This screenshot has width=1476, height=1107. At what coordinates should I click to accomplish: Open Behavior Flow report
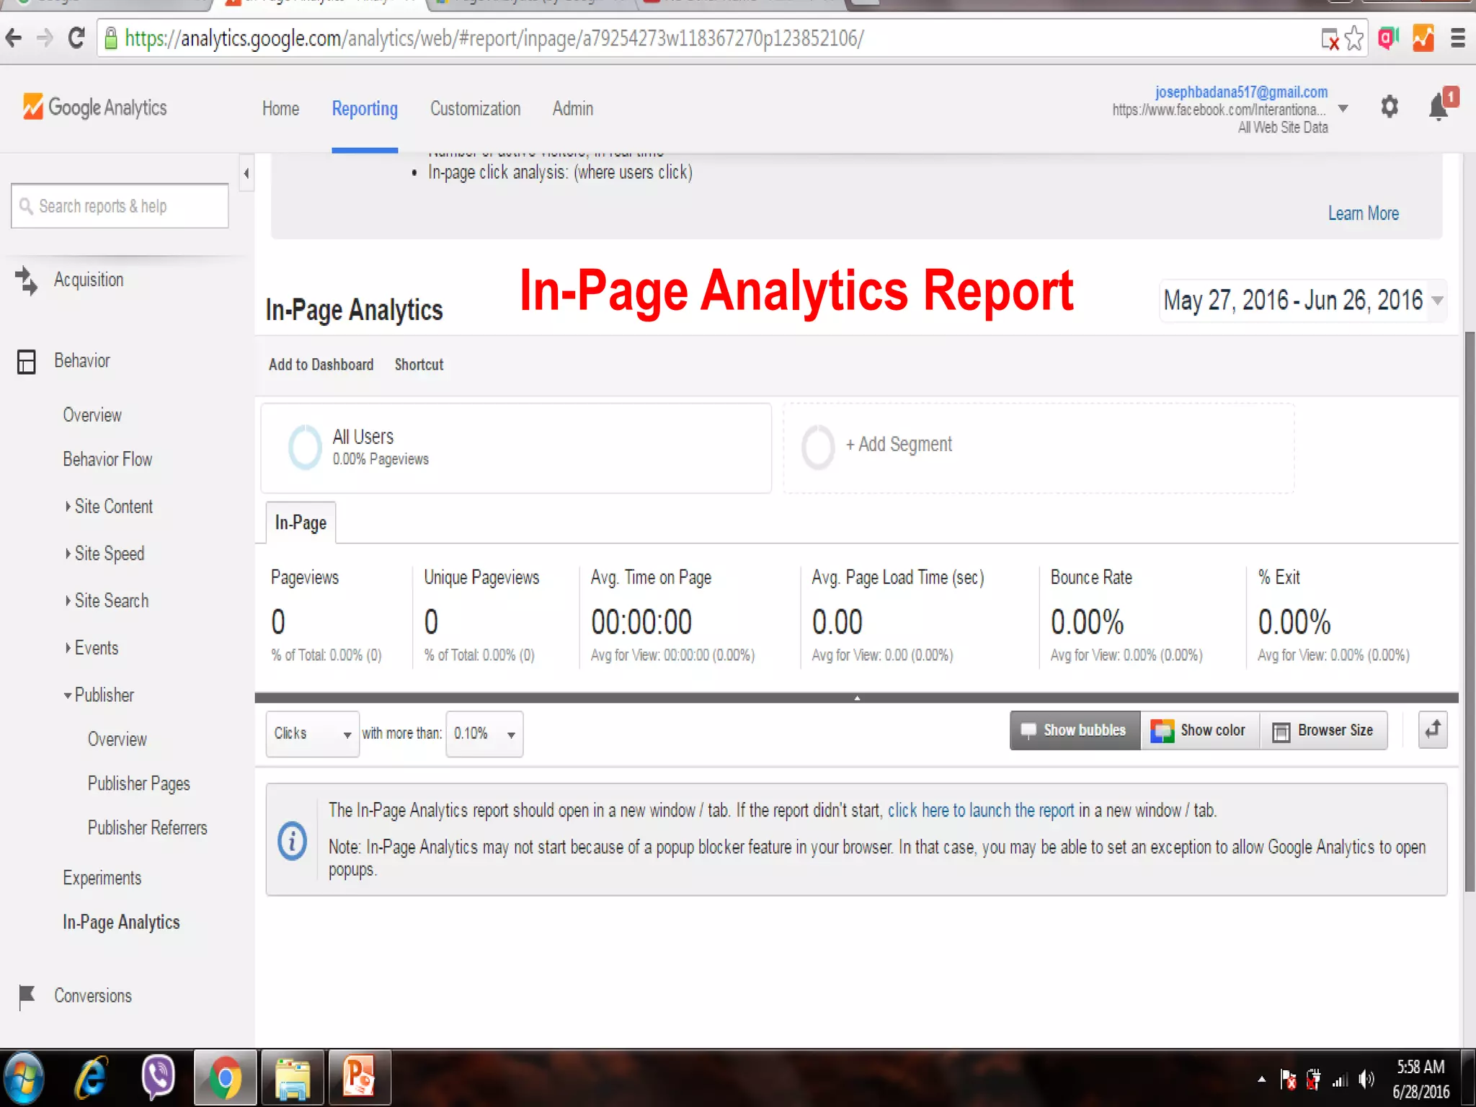point(107,460)
